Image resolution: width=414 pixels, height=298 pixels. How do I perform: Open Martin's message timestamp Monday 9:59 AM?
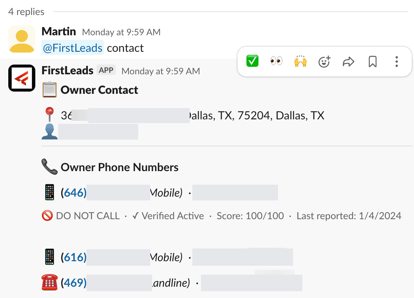click(x=121, y=32)
